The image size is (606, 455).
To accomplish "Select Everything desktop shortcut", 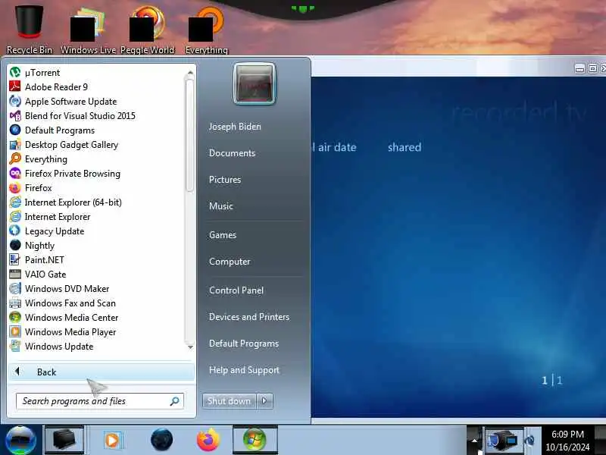I will 206,29.
